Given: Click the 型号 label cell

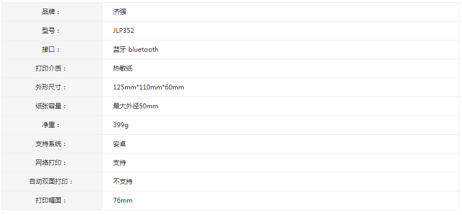Looking at the screenshot, I should [x=52, y=31].
